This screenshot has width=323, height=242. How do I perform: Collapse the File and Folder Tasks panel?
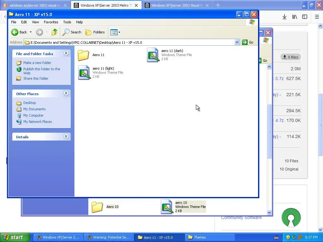pos(66,53)
